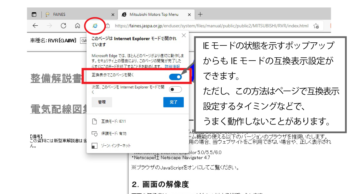The image size is (358, 194).
Task: Click the ゾーン: インターネット zone icon
Action: [x=95, y=146]
